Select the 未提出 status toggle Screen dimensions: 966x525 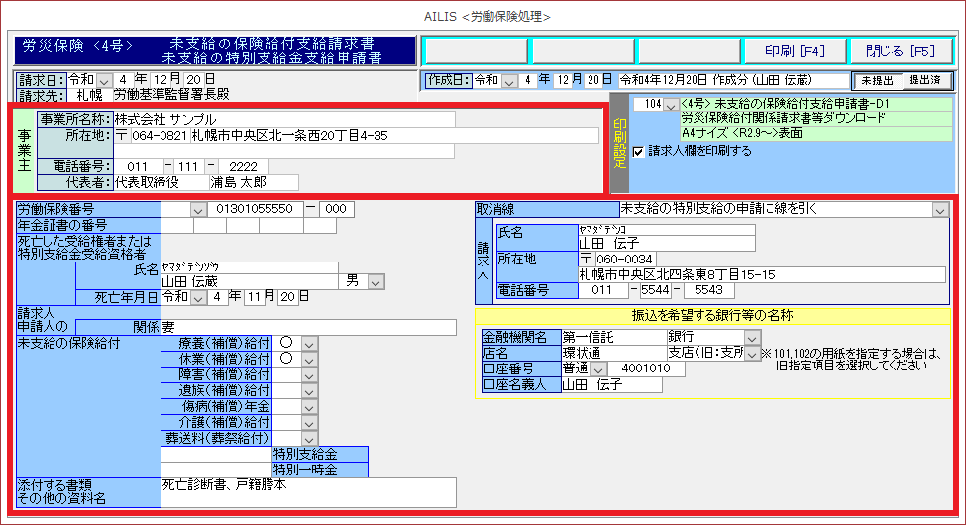point(878,80)
